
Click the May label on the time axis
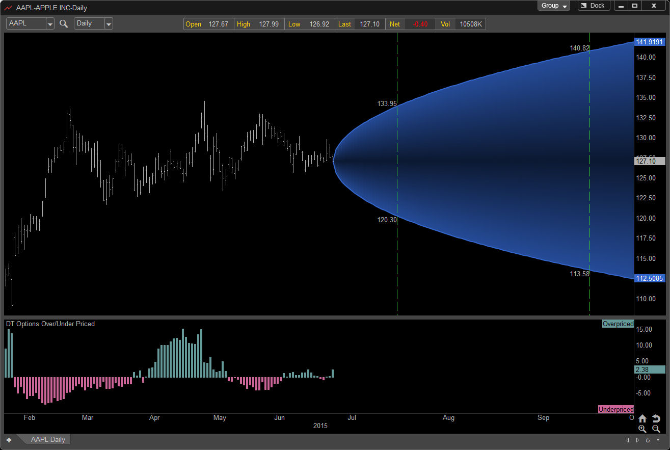(220, 418)
